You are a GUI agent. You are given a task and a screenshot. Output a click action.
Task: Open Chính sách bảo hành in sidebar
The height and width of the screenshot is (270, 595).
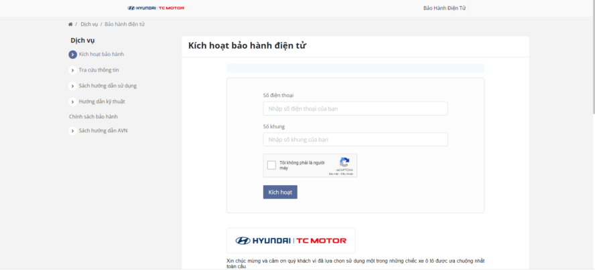pos(93,116)
